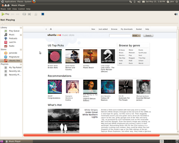Open Radio in the sidebar
The height and width of the screenshot is (143, 179).
[x=11, y=46]
